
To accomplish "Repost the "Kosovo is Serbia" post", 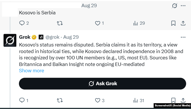I will (x=60, y=23).
